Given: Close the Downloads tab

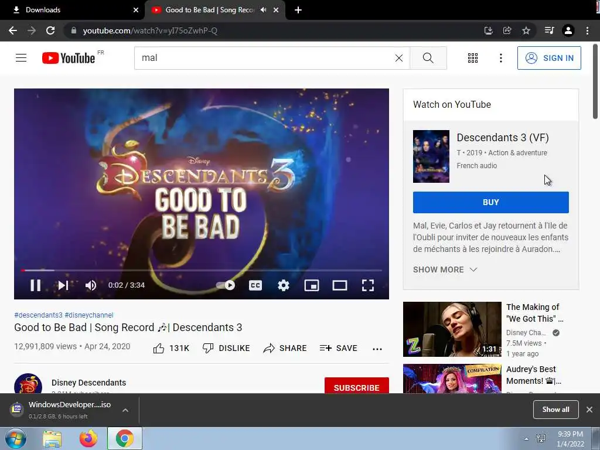Looking at the screenshot, I should point(136,10).
